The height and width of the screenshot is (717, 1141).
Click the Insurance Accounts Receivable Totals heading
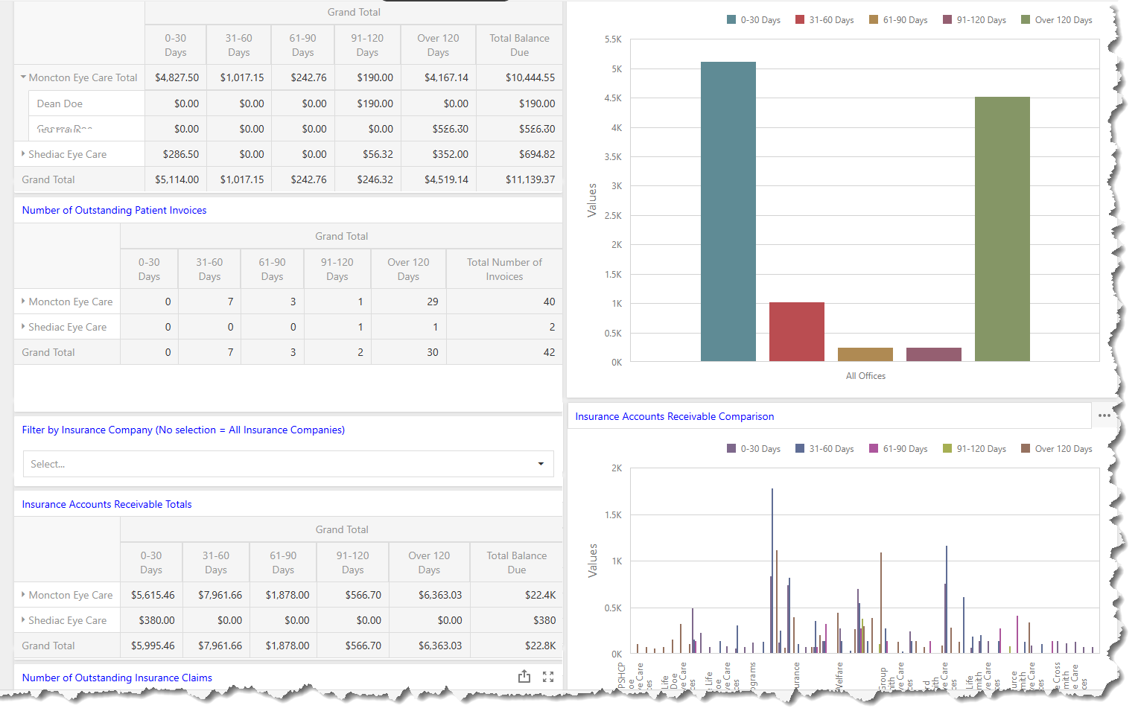click(x=107, y=504)
